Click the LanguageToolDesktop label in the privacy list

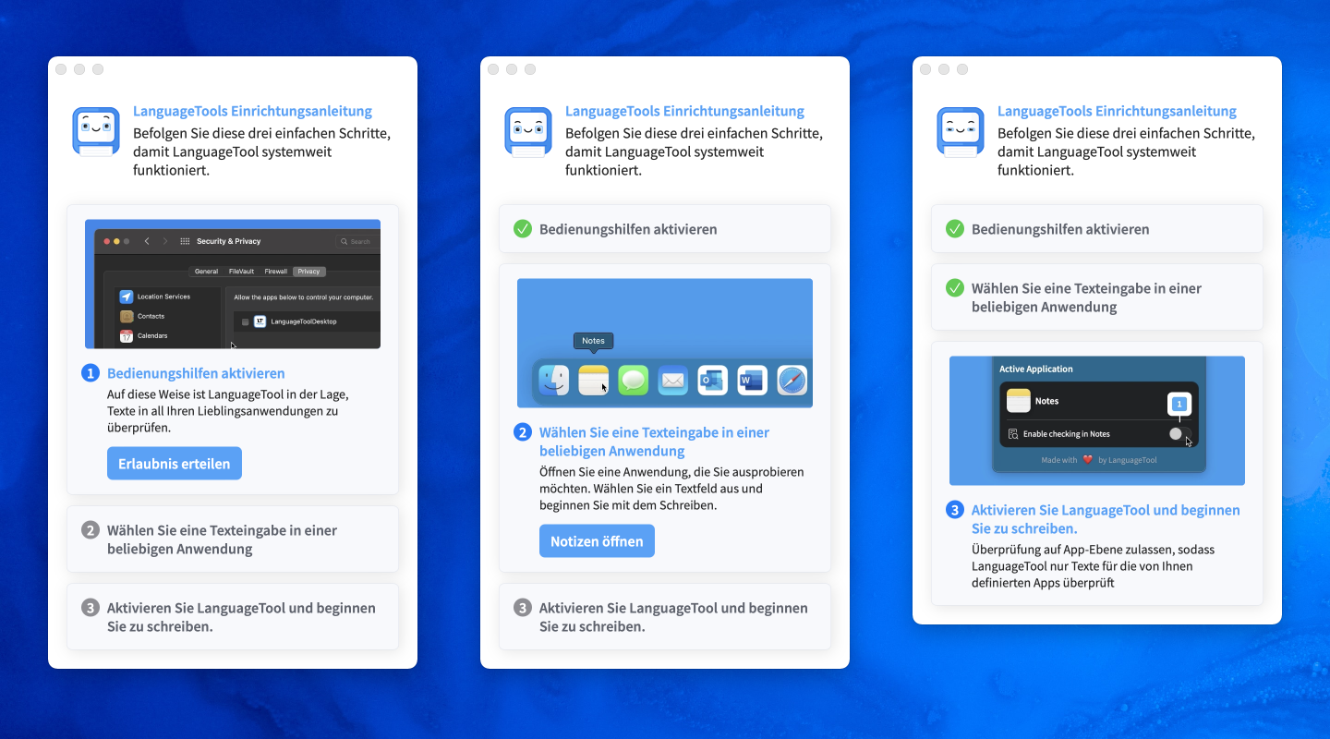pos(304,321)
